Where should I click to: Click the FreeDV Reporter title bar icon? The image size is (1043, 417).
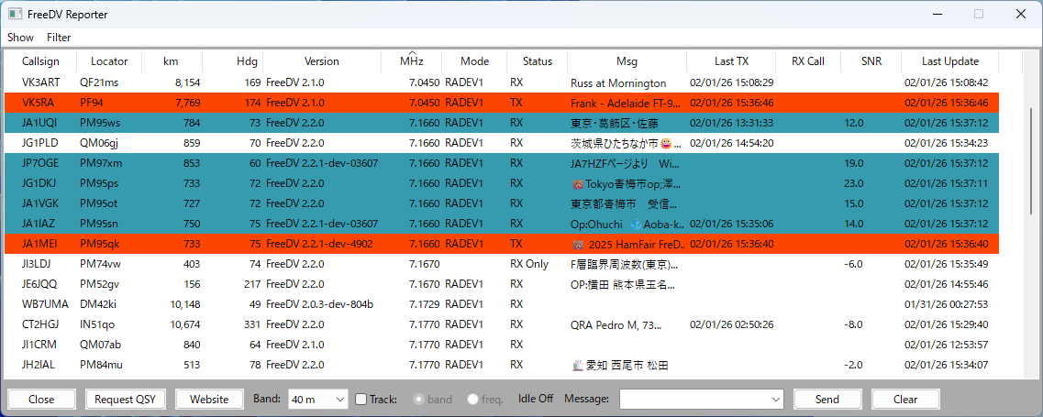click(x=14, y=14)
